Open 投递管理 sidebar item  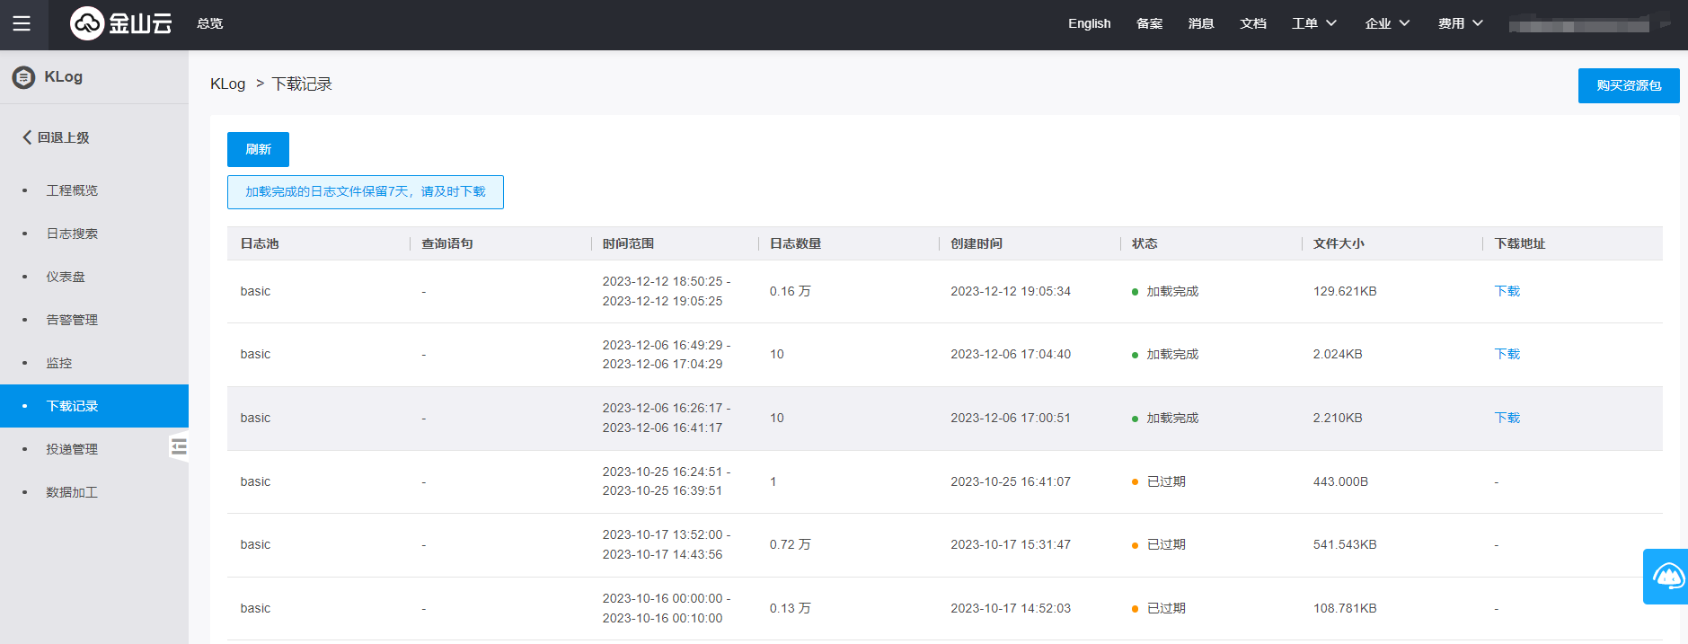point(72,449)
